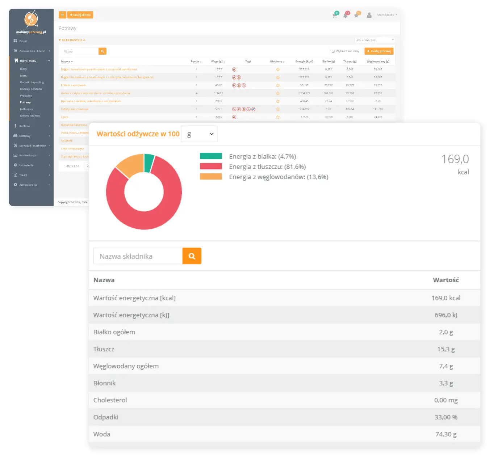Click the Nazwa filter input field
489x456 pixels.
80,51
